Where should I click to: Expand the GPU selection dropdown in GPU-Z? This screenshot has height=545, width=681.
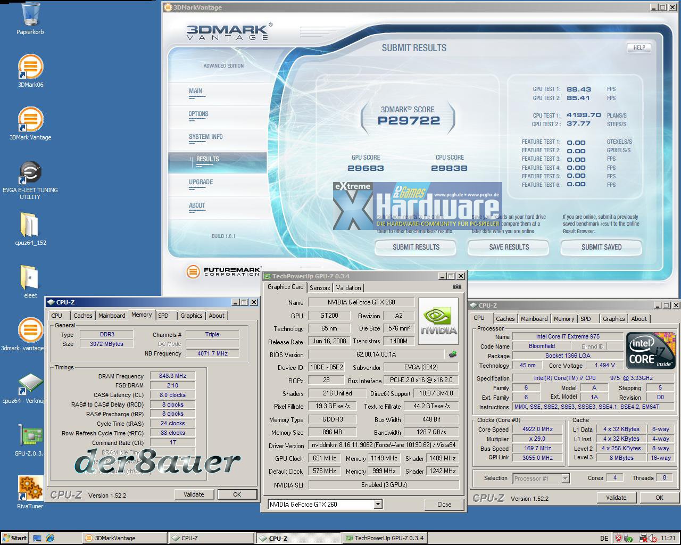pyautogui.click(x=378, y=504)
